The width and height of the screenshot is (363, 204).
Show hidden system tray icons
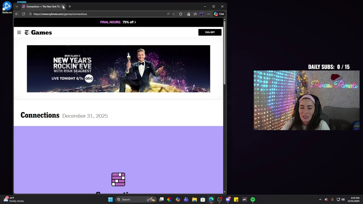[x=320, y=199]
